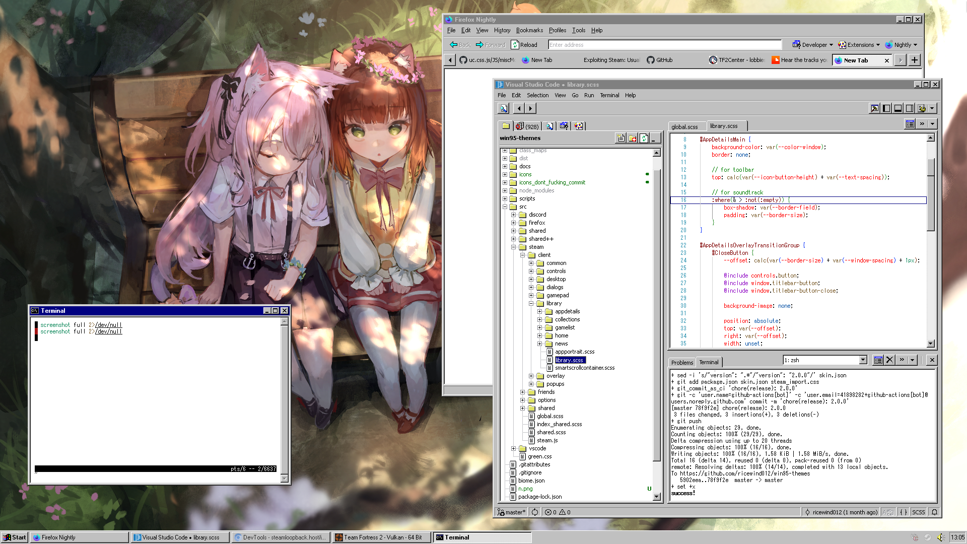Expand the node_modules folder

[x=505, y=191]
